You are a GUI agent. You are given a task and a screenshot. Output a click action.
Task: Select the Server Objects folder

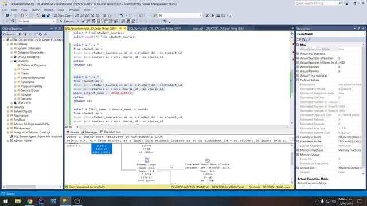click(23, 112)
